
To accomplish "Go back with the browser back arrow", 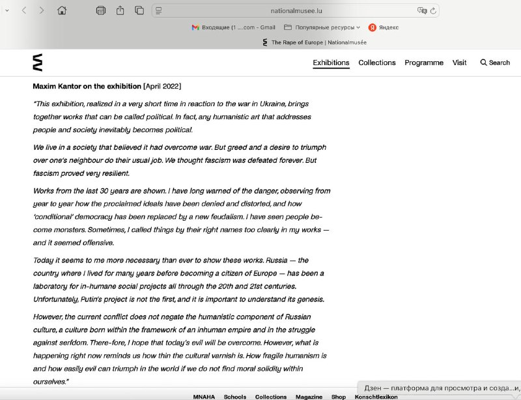I will 24,10.
